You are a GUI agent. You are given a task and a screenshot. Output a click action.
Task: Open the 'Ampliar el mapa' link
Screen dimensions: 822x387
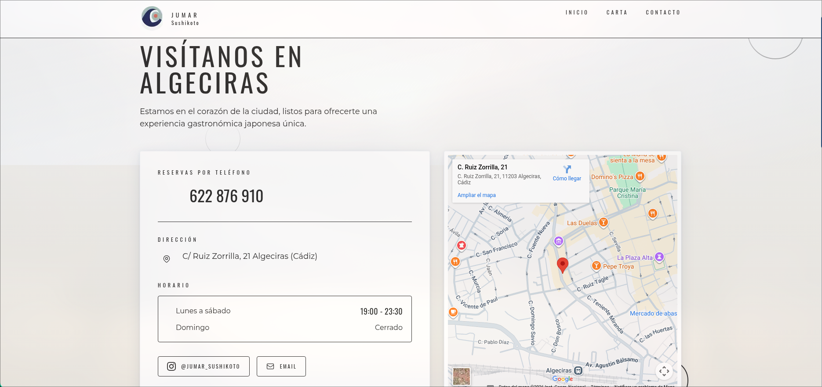[x=476, y=195]
